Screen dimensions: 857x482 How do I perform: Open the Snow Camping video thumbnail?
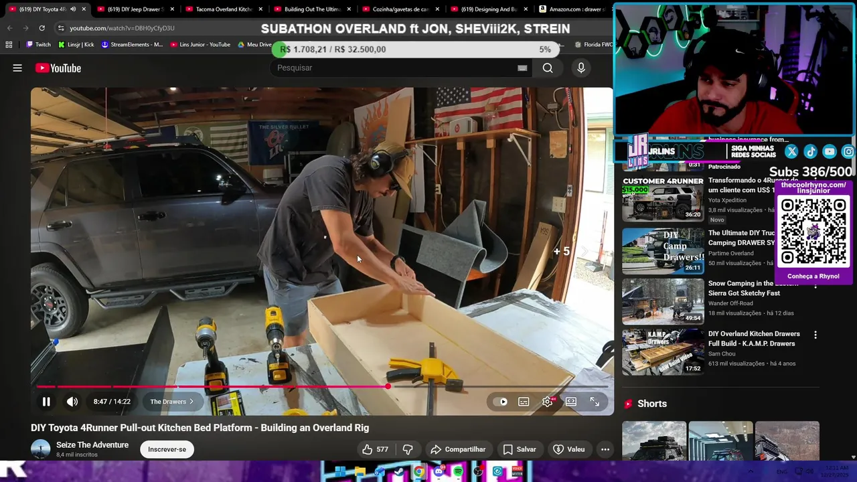[663, 301]
